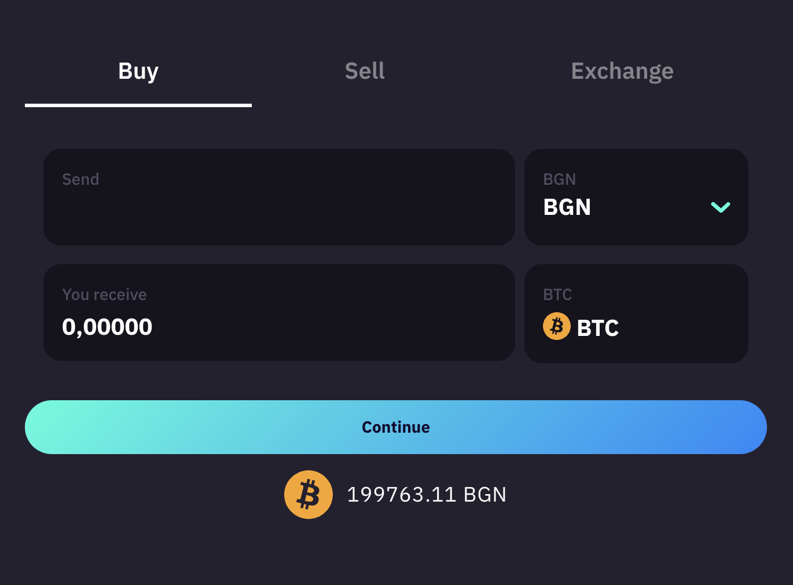This screenshot has width=793, height=585.
Task: Click the bold BTC currency text
Action: [598, 328]
